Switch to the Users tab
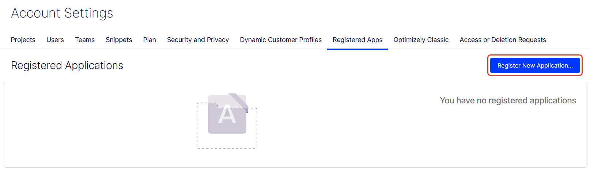This screenshot has height=172, width=590. (55, 40)
